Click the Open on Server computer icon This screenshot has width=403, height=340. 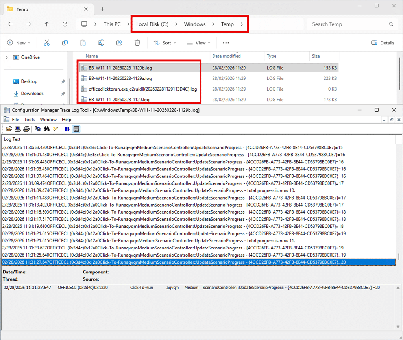(18, 129)
